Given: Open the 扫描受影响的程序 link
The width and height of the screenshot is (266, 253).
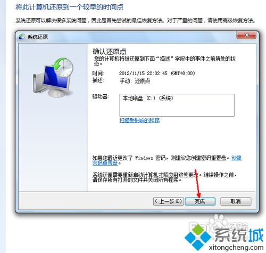Looking at the screenshot, I should (x=139, y=120).
